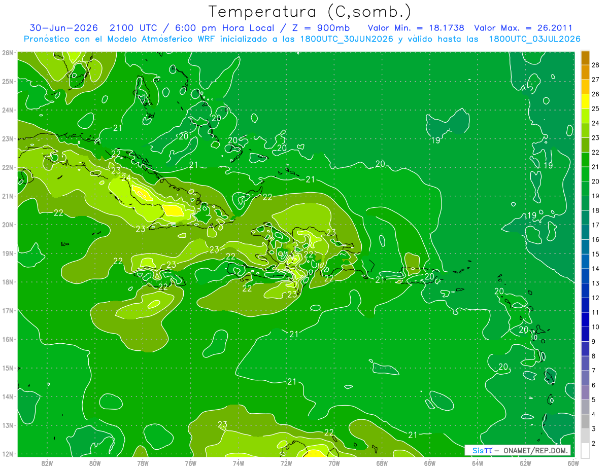Image resolution: width=609 pixels, height=470 pixels.
Task: Click the "14N" latitude axis label
Action: (x=7, y=397)
